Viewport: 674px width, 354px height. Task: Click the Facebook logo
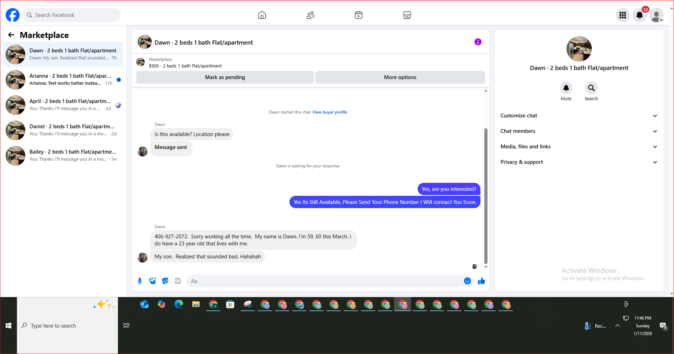pyautogui.click(x=13, y=15)
